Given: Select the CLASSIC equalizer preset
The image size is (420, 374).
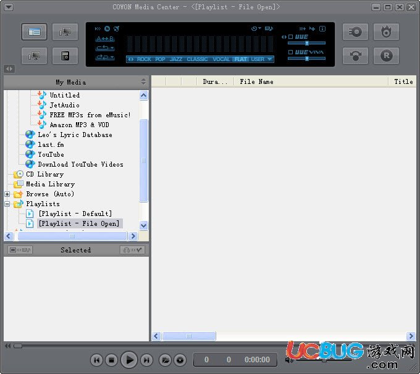Looking at the screenshot, I should coord(197,59).
